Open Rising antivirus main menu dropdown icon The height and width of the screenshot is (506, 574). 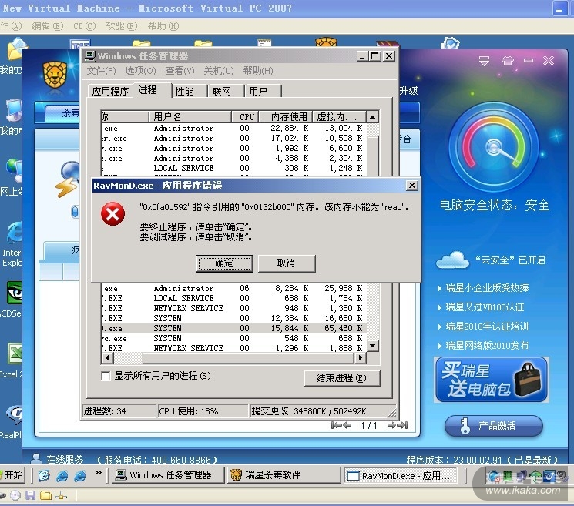pos(484,61)
